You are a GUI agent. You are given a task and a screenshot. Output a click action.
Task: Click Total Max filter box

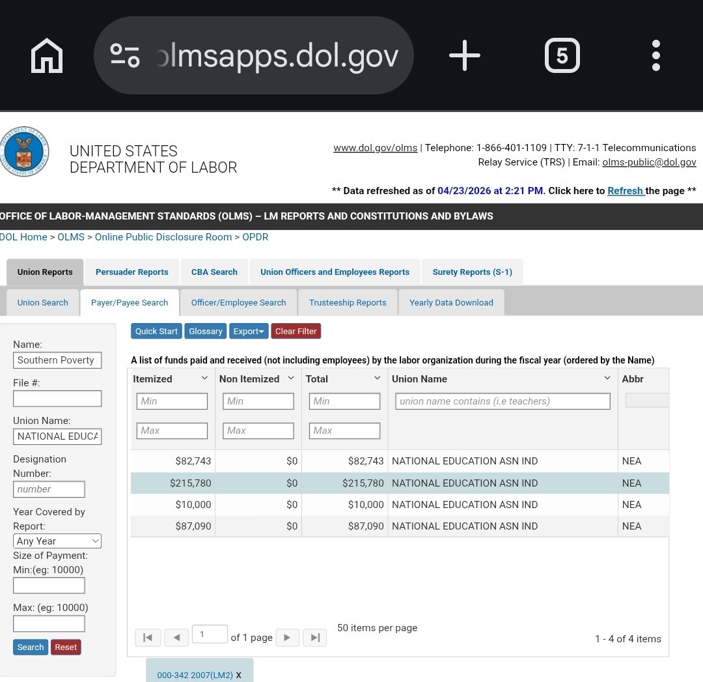coord(345,431)
